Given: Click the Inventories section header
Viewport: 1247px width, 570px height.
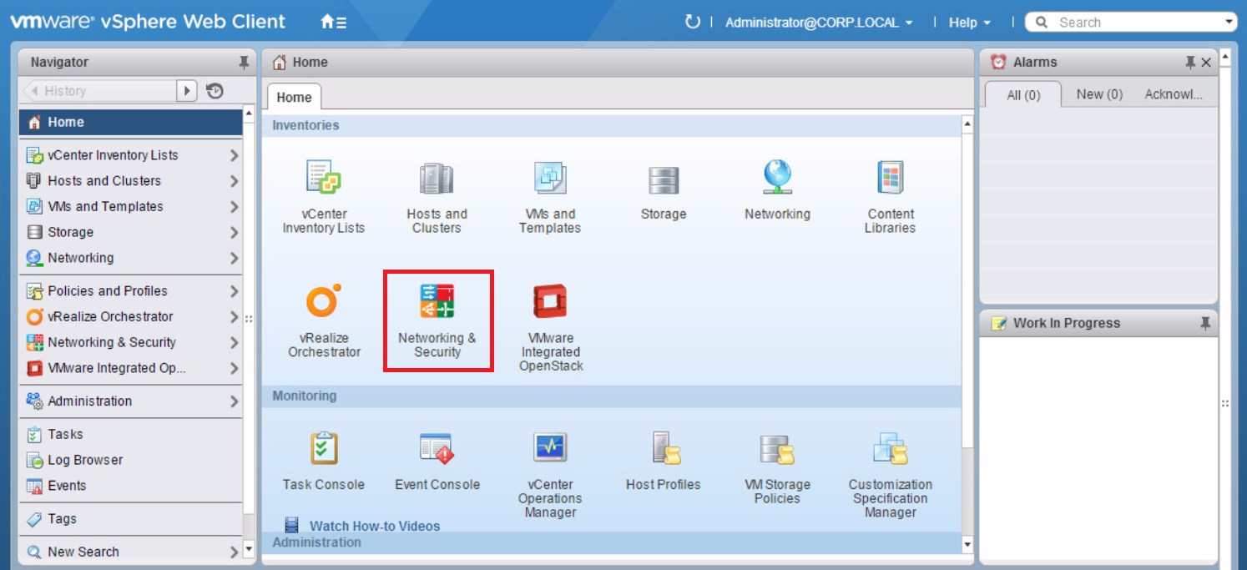Looking at the screenshot, I should pyautogui.click(x=613, y=125).
